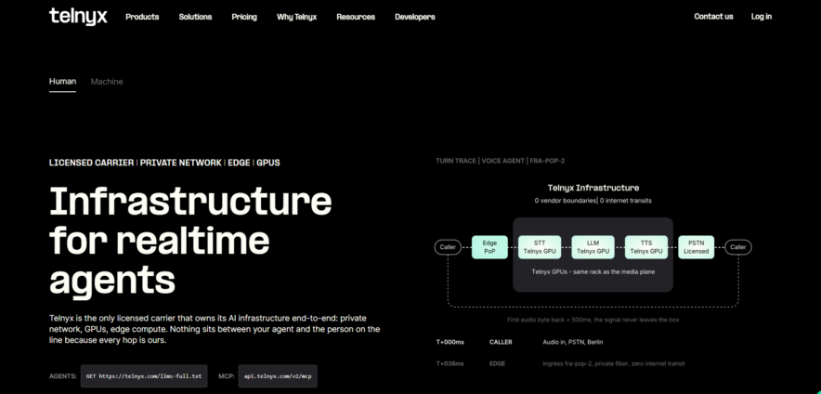Screen dimensions: 821x394
Task: Click the 'T+038ms' trace row timestamp
Action: click(x=450, y=363)
